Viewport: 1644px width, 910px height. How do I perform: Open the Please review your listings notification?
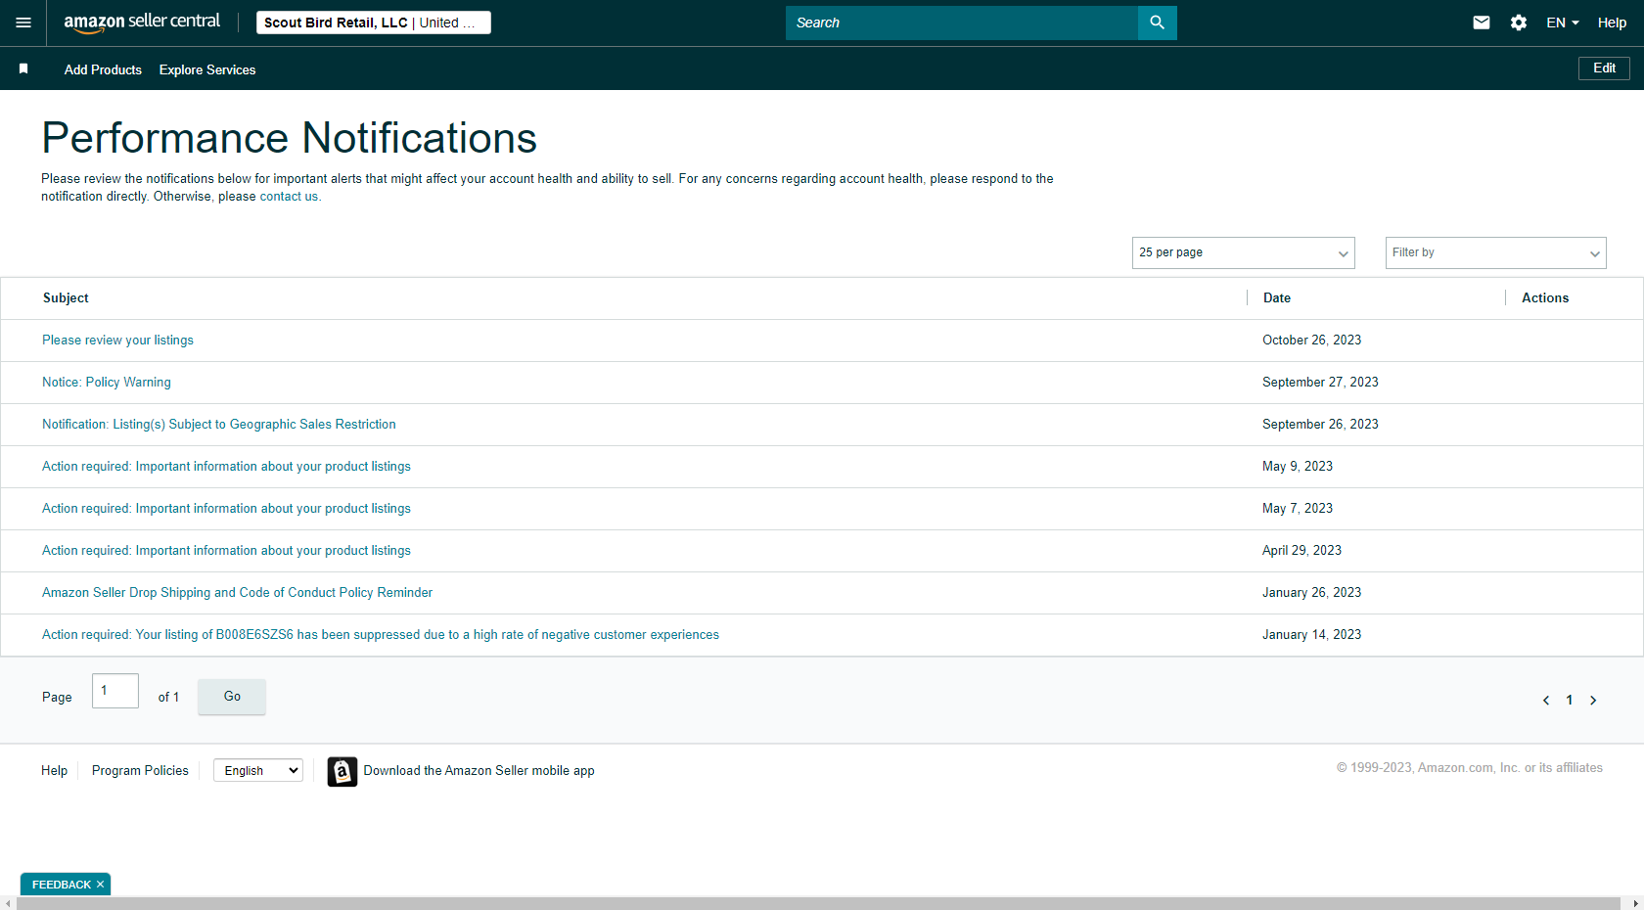[117, 341]
